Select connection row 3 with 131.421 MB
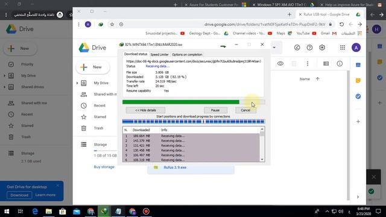Image resolution: width=386 pixels, height=217 pixels. pyautogui.click(x=191, y=145)
